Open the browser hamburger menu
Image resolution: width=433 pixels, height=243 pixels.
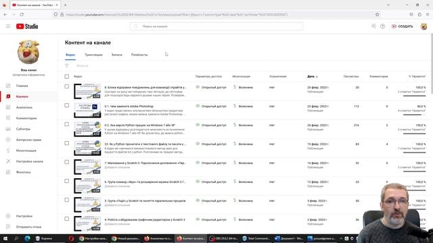[428, 14]
